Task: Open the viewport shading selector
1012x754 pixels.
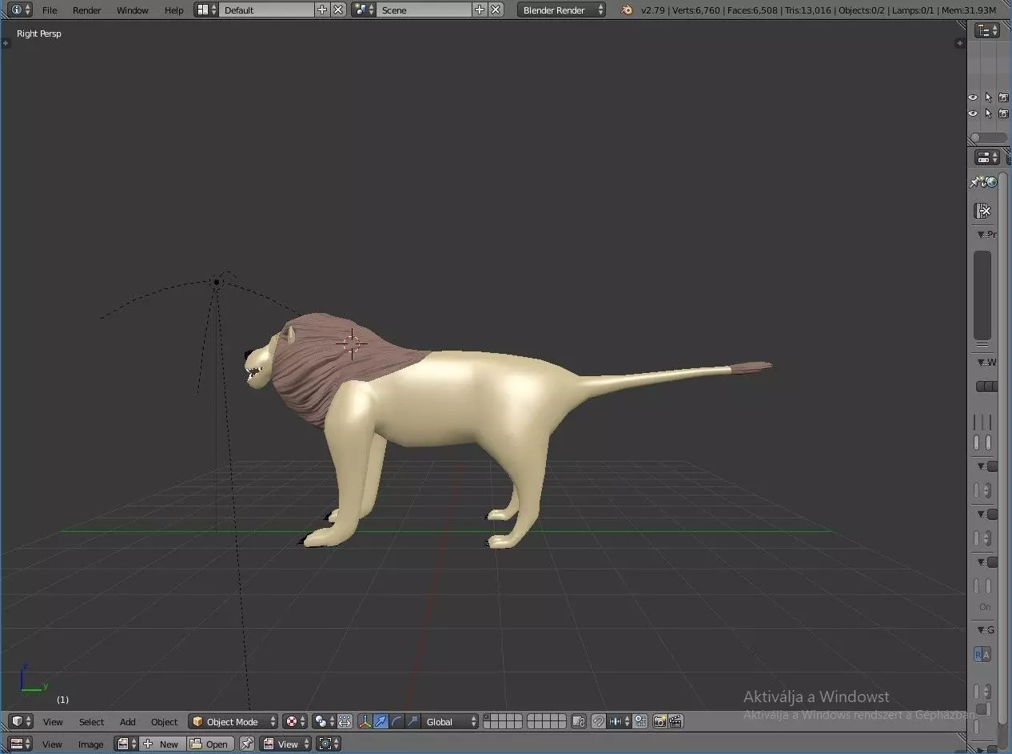Action: point(295,721)
